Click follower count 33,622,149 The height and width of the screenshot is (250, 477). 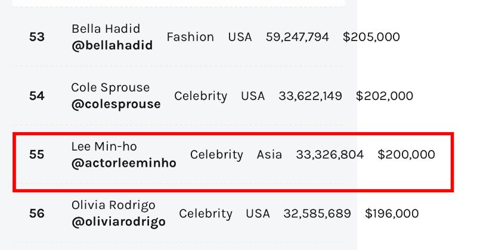(x=310, y=96)
